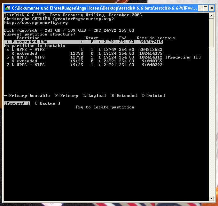Click the 'X extended' row starting at 12750
The image size is (218, 206).
(x=87, y=53)
